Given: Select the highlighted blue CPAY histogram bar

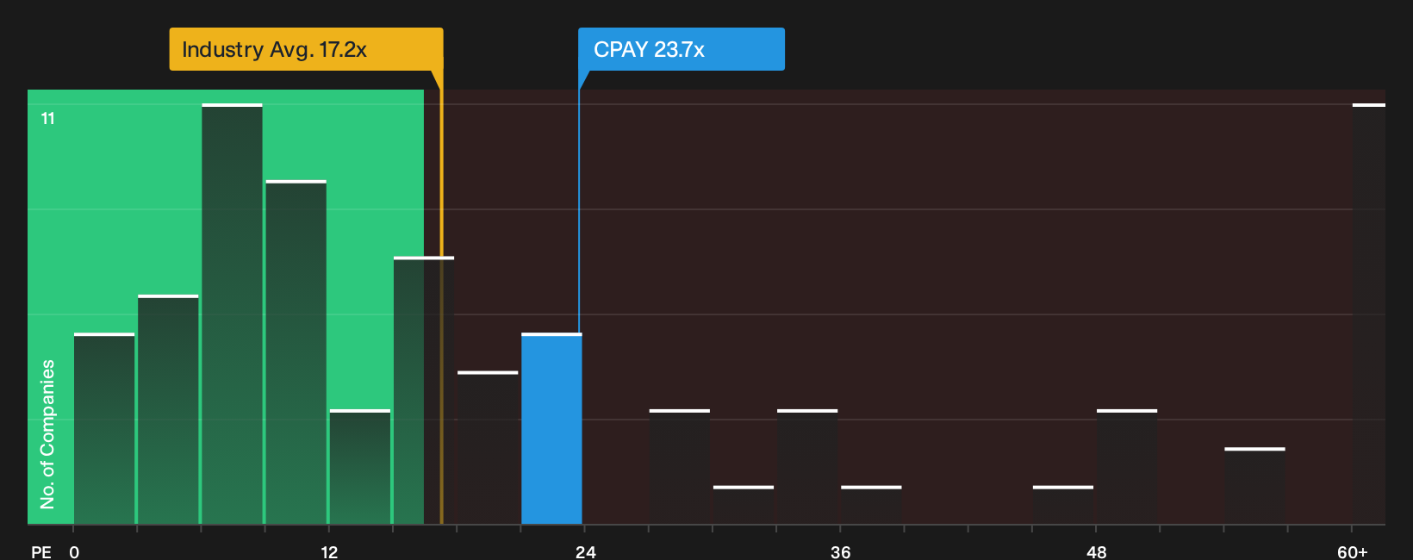Looking at the screenshot, I should (551, 428).
